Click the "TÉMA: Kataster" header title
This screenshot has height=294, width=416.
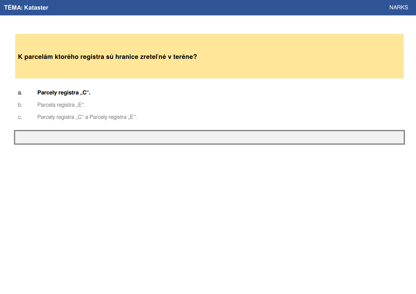(x=26, y=8)
